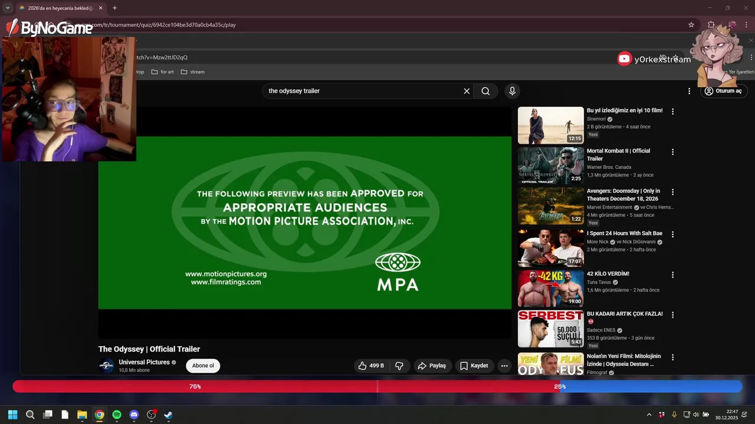This screenshot has width=755, height=424.
Task: Open the "stream" bookmark folder
Action: pyautogui.click(x=192, y=72)
